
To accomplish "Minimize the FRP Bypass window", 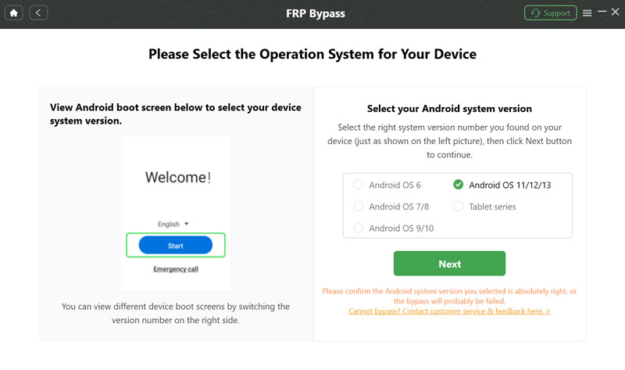I will pyautogui.click(x=602, y=13).
